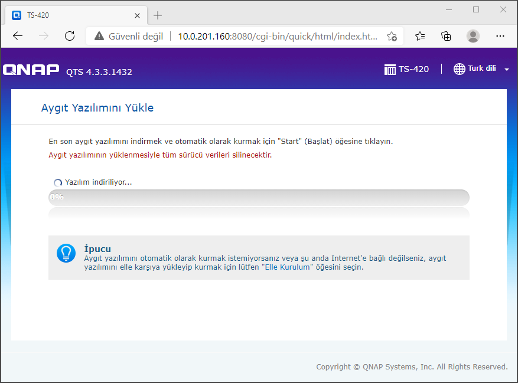The image size is (518, 383).
Task: Open browser settings and more menu
Action: tap(500, 36)
